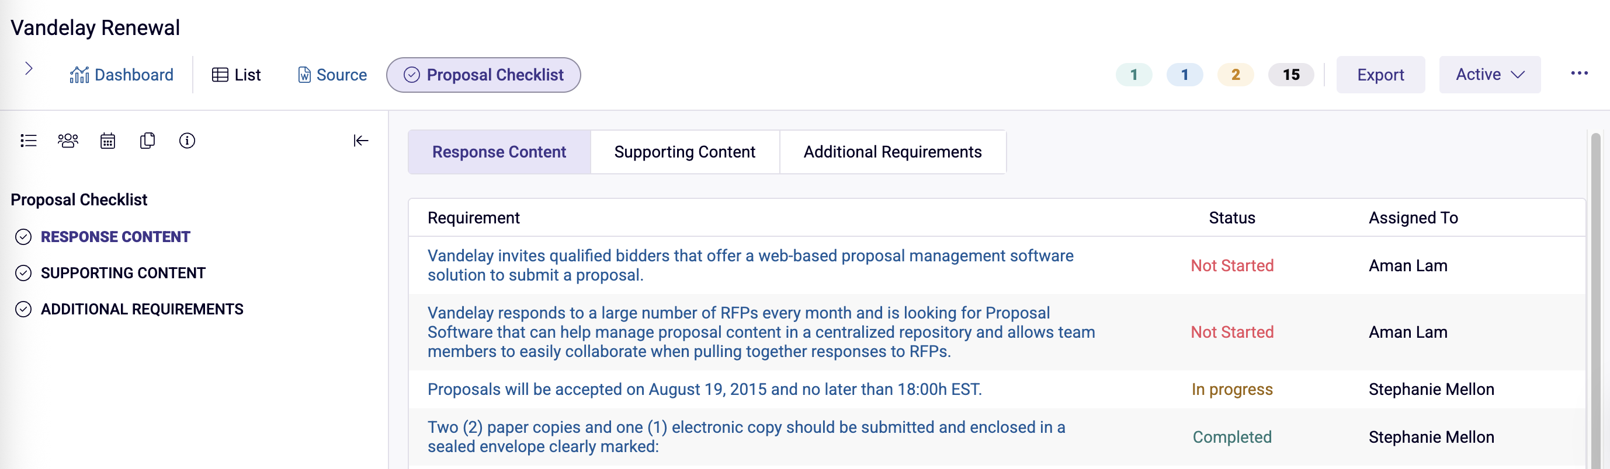
Task: Open the calendar icon in sidebar
Action: click(x=107, y=141)
